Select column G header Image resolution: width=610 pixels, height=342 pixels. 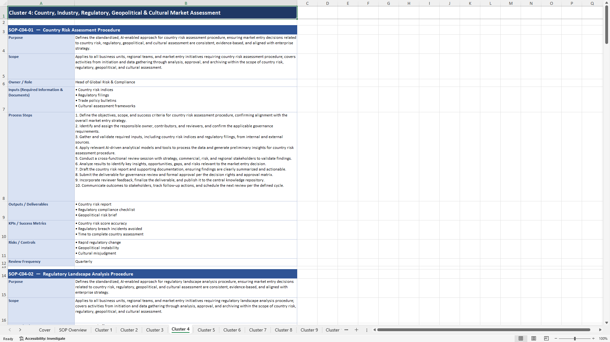(x=388, y=3)
